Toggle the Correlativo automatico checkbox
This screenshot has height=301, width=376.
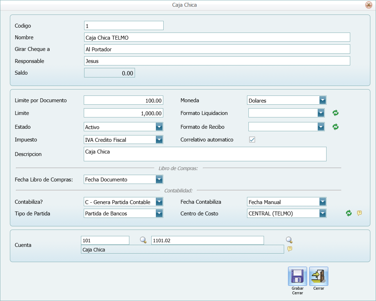click(x=252, y=139)
